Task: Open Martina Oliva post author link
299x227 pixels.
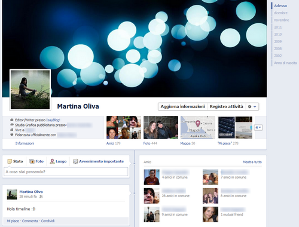Action: 31,192
